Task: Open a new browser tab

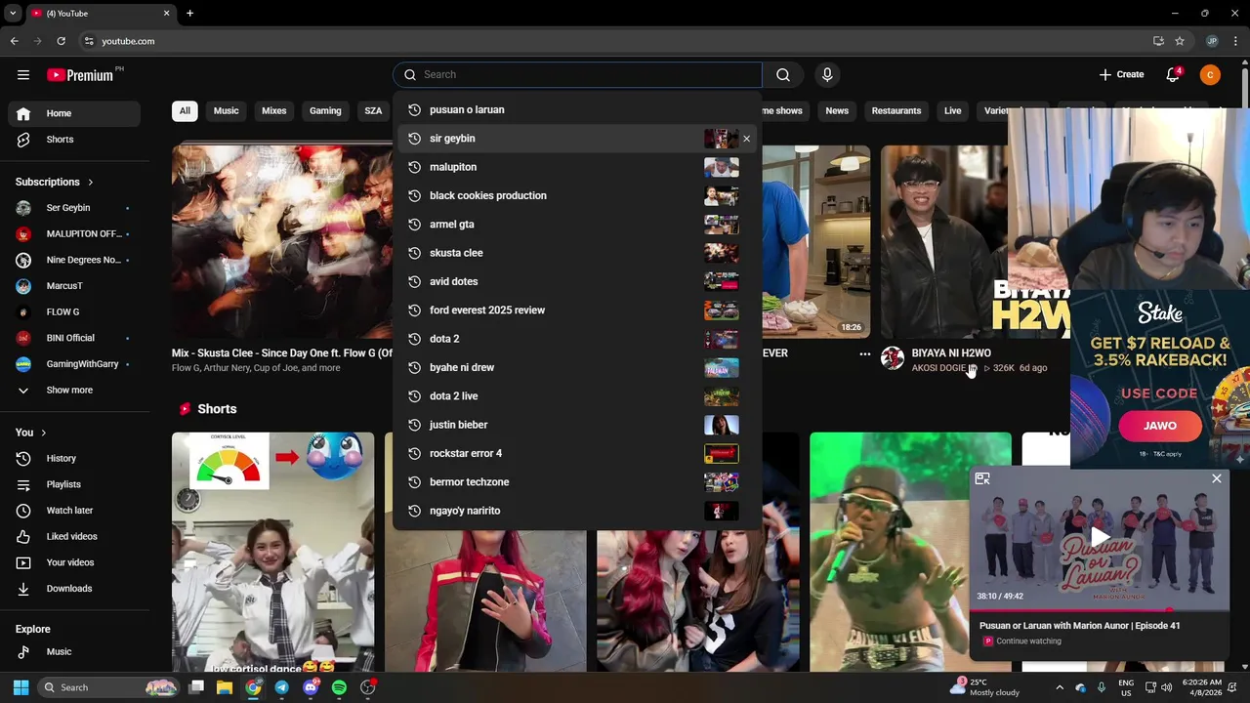Action: [x=189, y=14]
